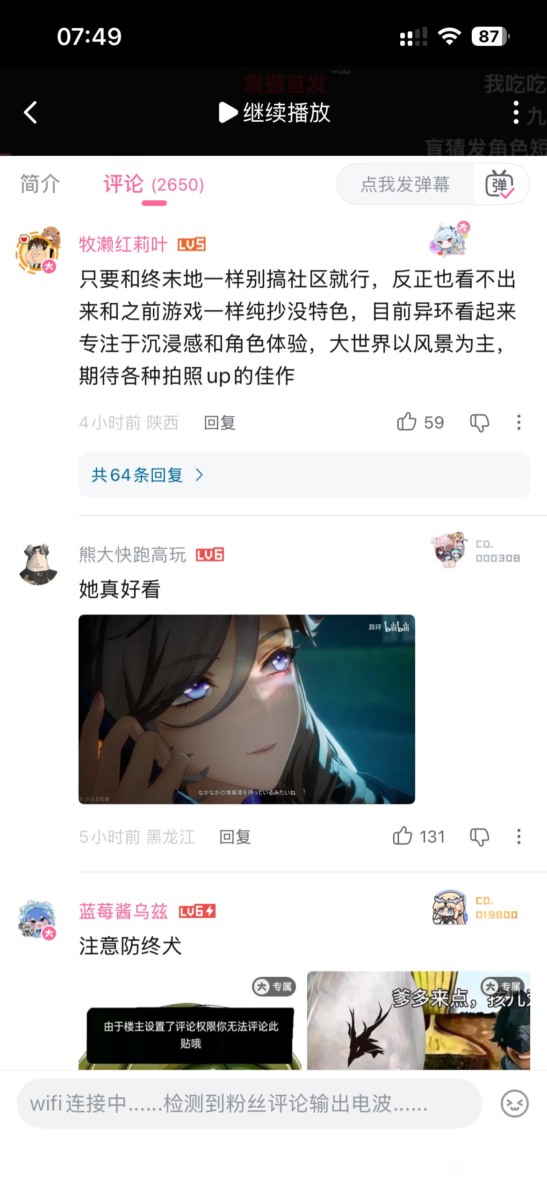
Task: Open the emoji picker beside comment box
Action: [x=514, y=1104]
